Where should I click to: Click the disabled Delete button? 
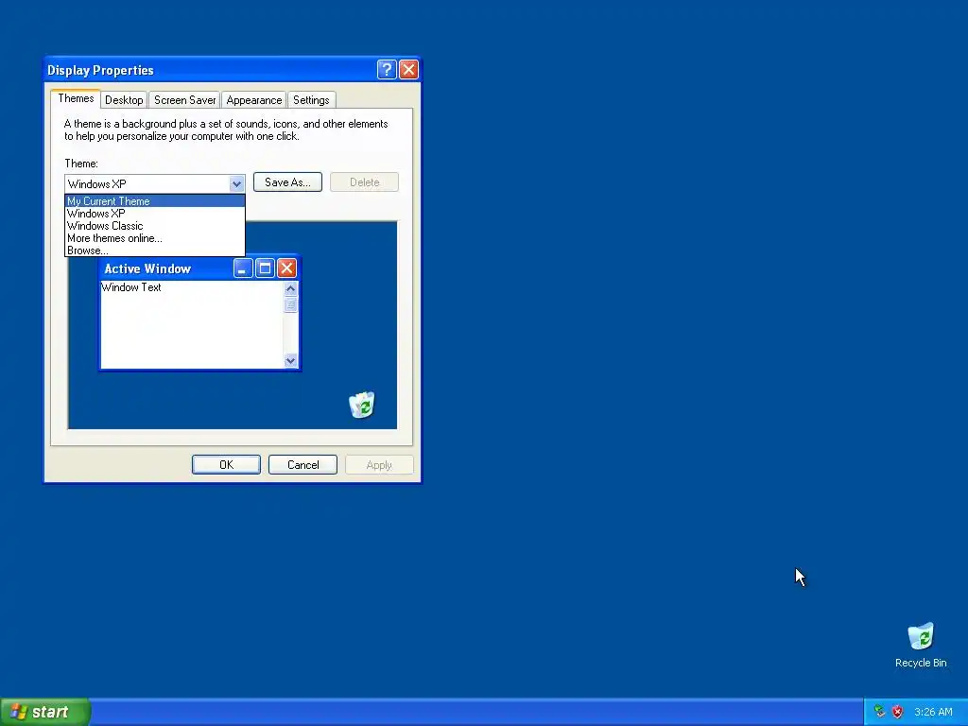(x=364, y=182)
